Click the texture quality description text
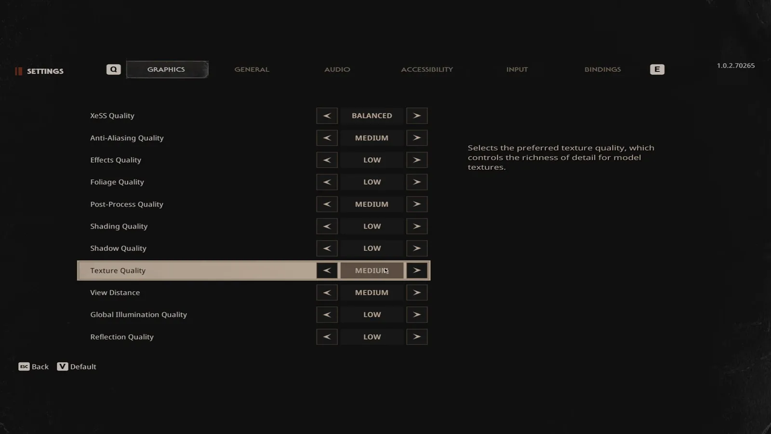 [x=561, y=158]
